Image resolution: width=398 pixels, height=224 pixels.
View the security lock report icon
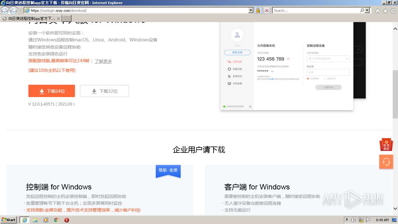coord(258,10)
